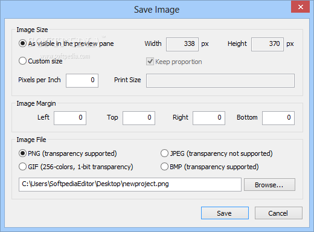Image resolution: width=314 pixels, height=232 pixels.
Task: Click the Width field showing 338
Action: (x=182, y=44)
